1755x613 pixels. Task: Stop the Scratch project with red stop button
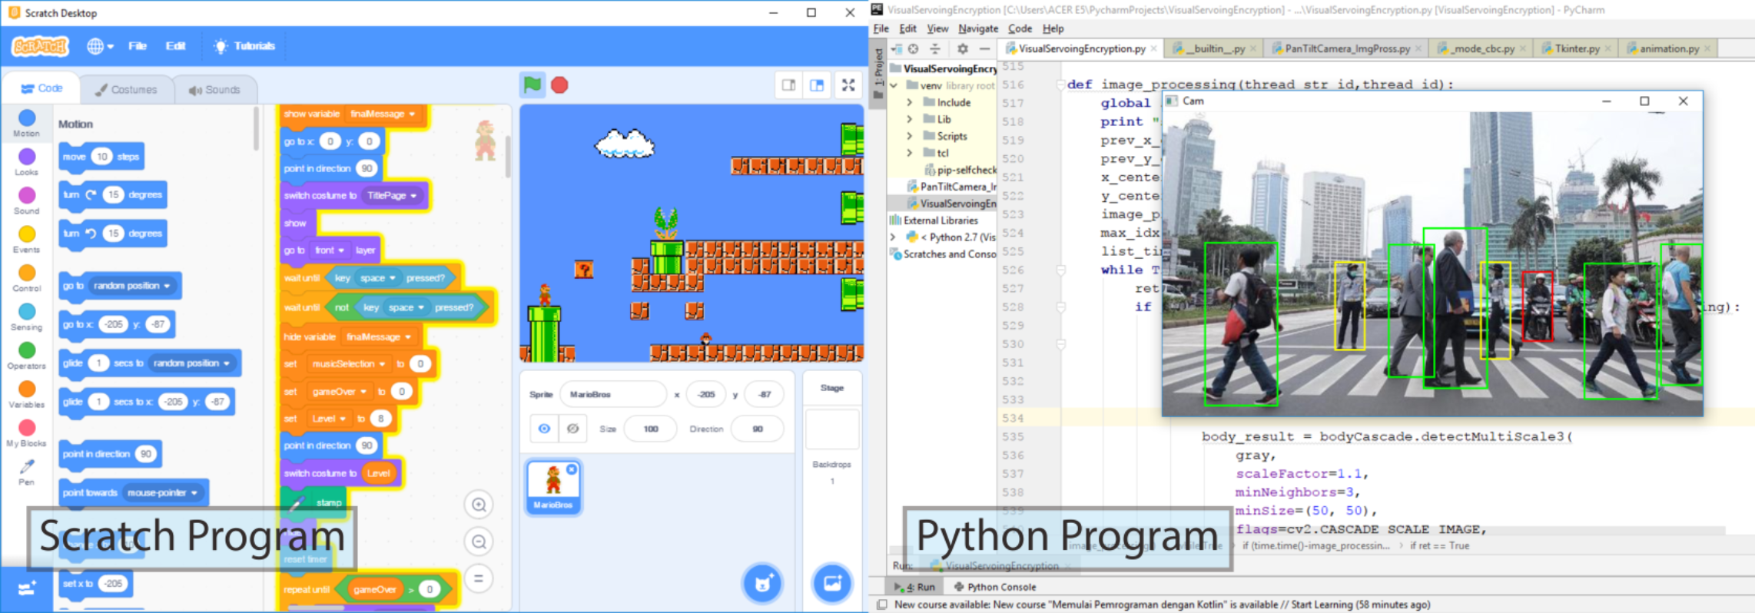[x=559, y=84]
